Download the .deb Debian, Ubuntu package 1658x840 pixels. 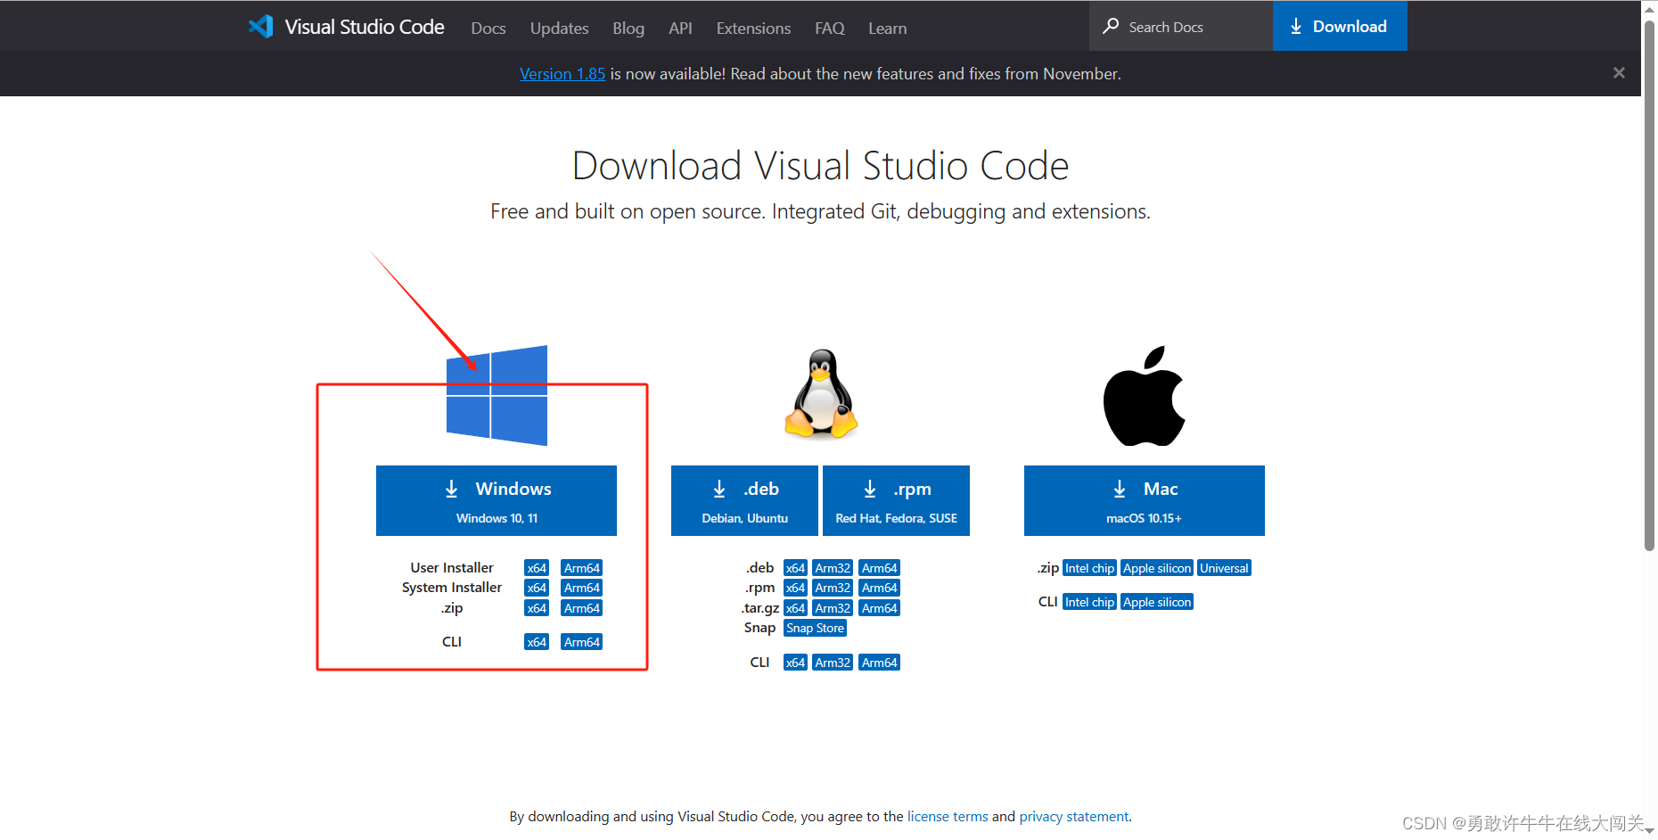point(744,500)
